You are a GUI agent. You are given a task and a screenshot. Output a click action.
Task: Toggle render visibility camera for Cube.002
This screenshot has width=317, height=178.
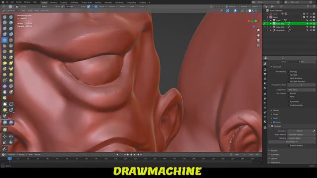click(314, 27)
